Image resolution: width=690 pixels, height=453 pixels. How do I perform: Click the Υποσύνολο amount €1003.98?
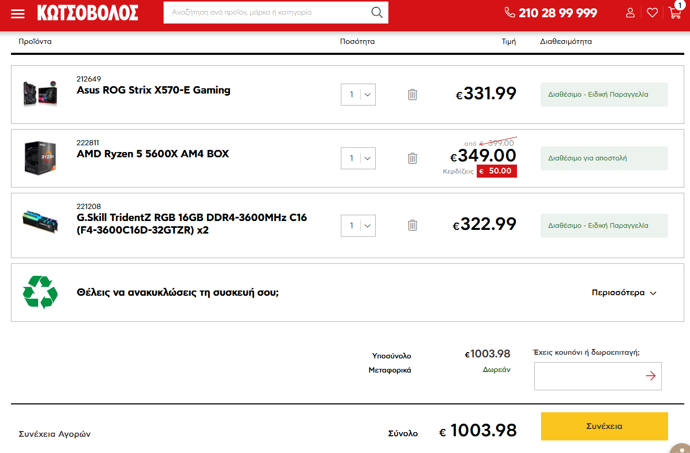tap(488, 354)
